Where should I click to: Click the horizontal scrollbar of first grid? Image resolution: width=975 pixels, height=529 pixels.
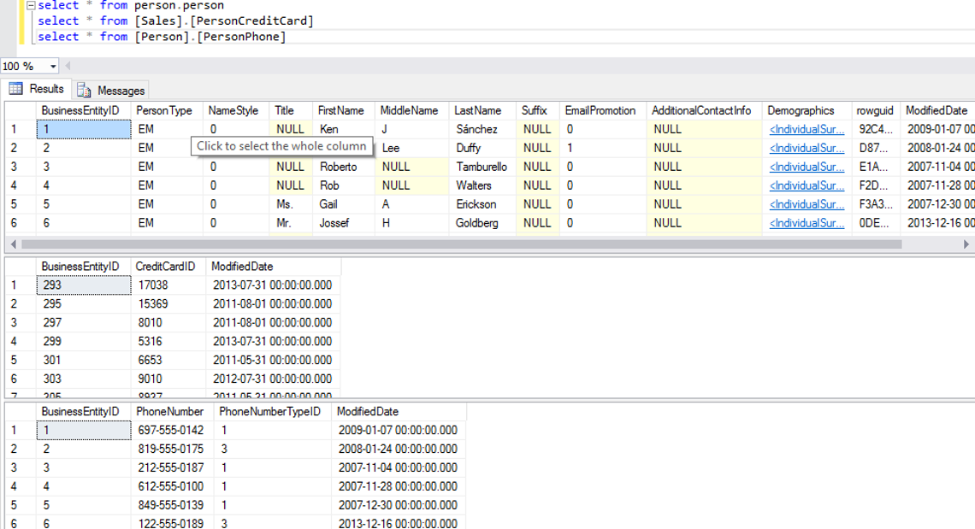461,244
